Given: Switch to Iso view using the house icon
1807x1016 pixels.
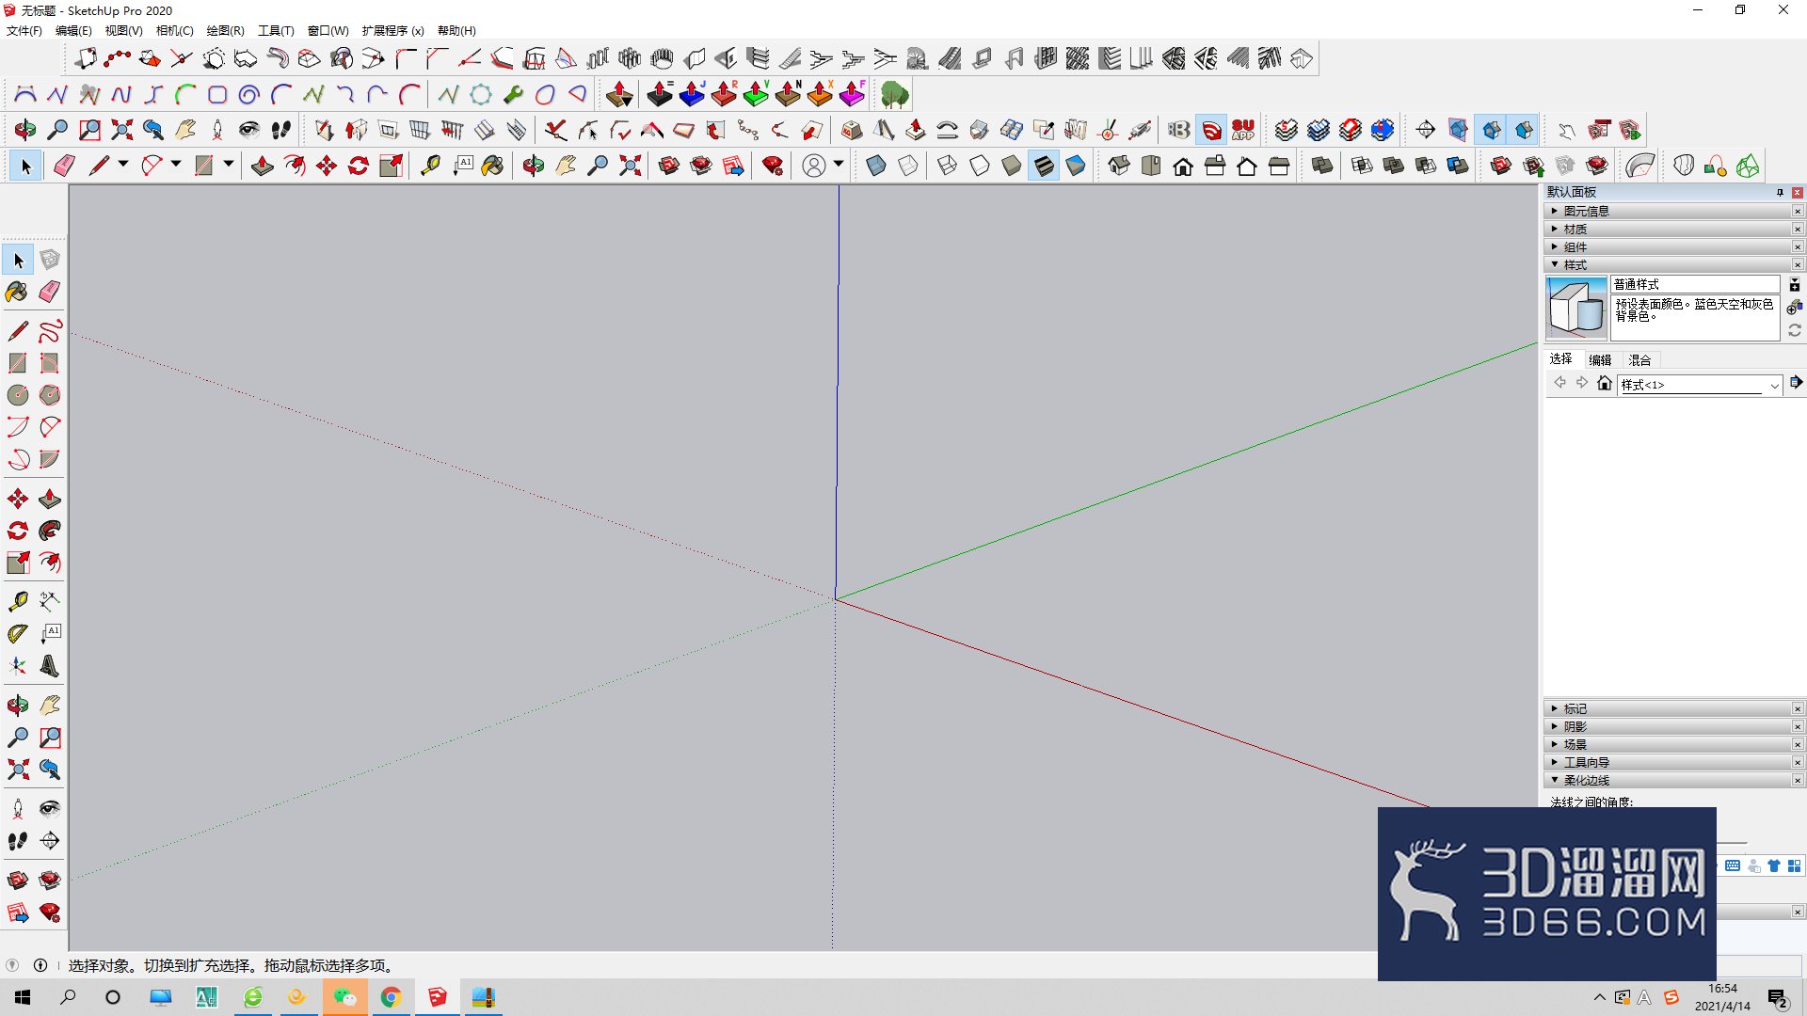Looking at the screenshot, I should (x=1119, y=167).
